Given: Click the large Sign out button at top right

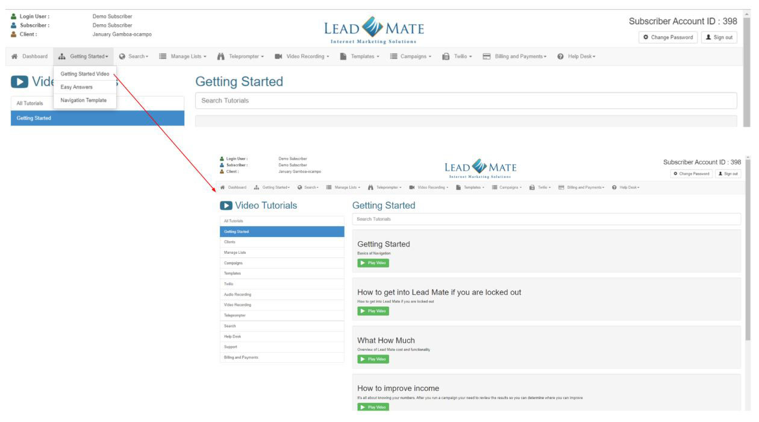Looking at the screenshot, I should click(x=719, y=37).
